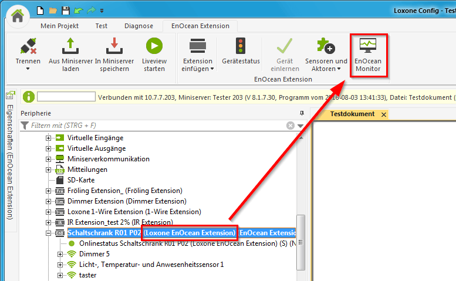
Task: Click In Miniserver speichern
Action: pyautogui.click(x=113, y=55)
